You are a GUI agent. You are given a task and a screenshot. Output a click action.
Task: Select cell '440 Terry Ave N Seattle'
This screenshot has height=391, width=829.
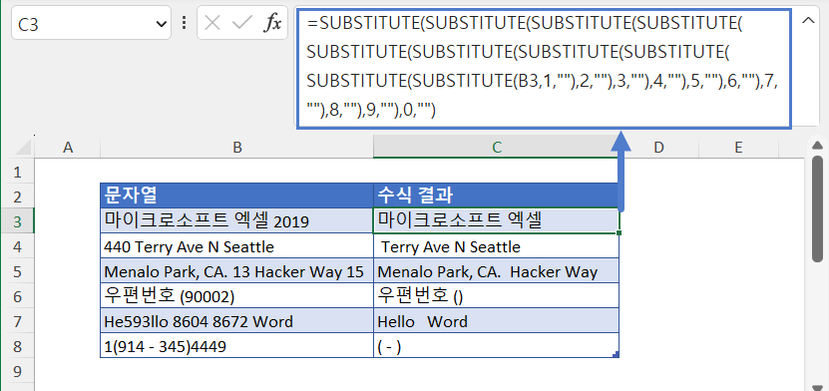point(236,245)
